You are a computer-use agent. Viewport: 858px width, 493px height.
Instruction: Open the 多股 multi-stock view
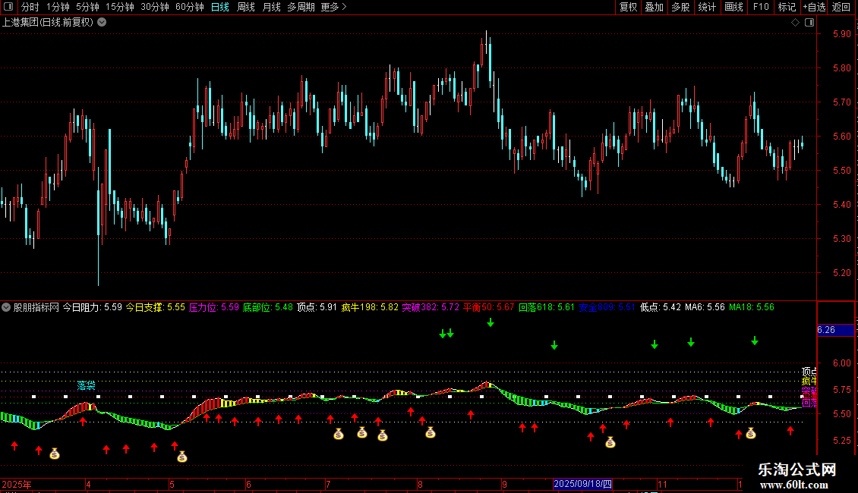click(680, 7)
